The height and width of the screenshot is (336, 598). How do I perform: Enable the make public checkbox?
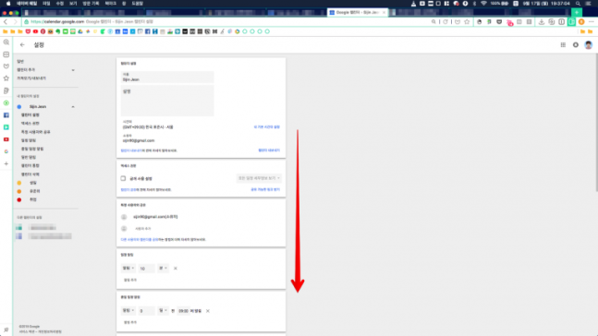123,178
